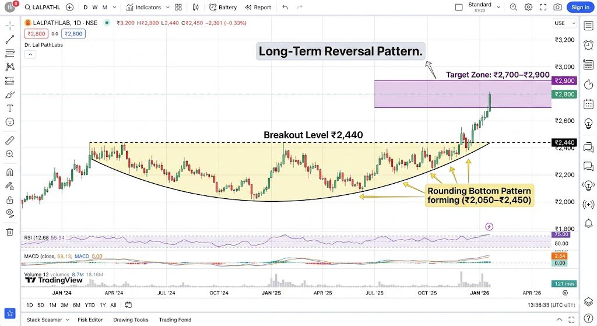This screenshot has width=597, height=326.
Task: Enter fullscreen mode from top toolbar
Action: click(x=543, y=7)
